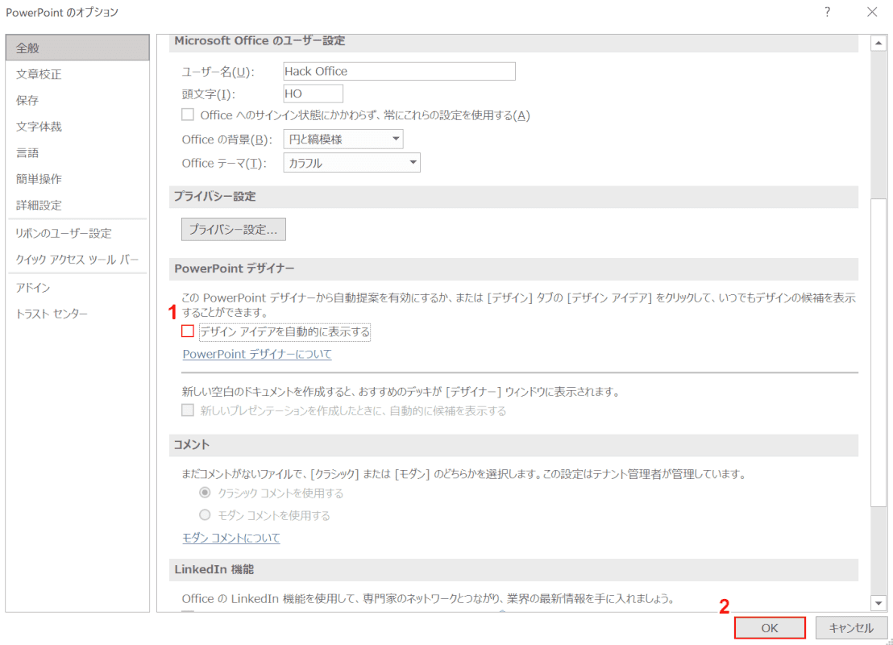Click the Microsoft Office のユーザー設定 heading
This screenshot has height=645, width=893.
click(260, 41)
